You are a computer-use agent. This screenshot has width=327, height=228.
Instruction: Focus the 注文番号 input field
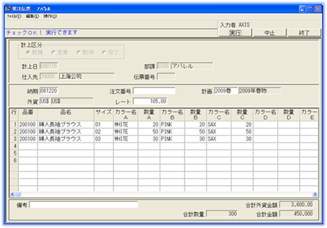pos(154,91)
